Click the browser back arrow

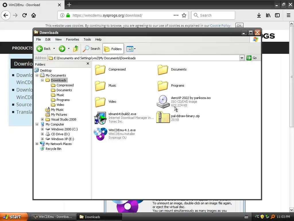(x=6, y=15)
